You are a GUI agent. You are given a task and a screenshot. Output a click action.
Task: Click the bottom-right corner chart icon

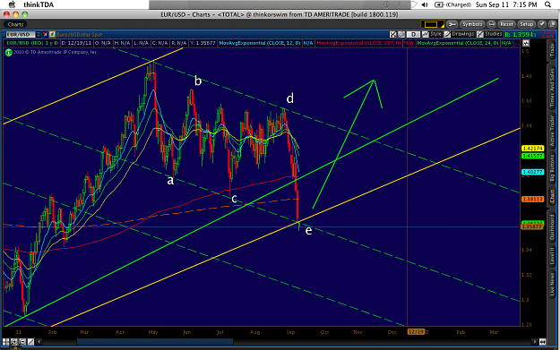(x=542, y=342)
